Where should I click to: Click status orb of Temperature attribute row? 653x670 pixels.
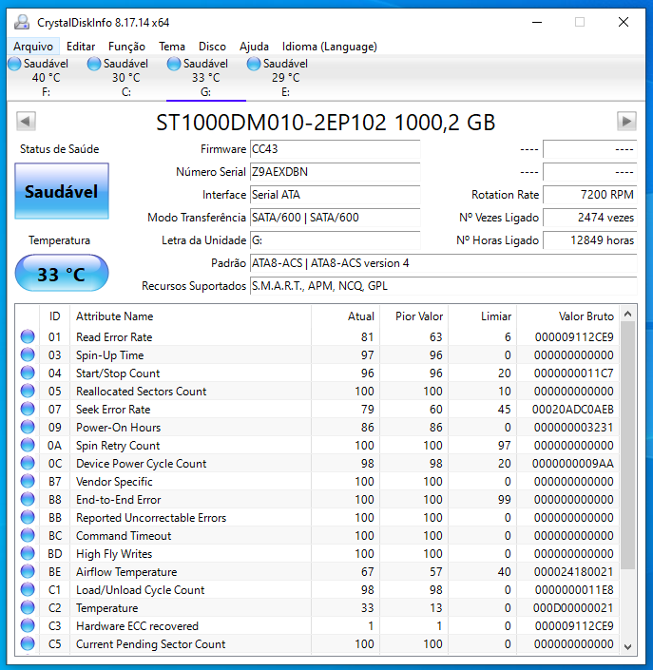coord(28,607)
